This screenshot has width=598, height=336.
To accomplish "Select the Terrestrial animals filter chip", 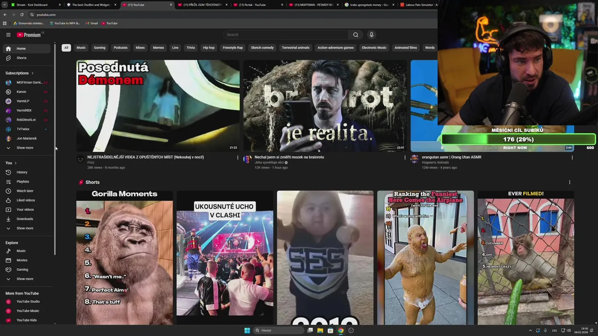I will click(296, 48).
